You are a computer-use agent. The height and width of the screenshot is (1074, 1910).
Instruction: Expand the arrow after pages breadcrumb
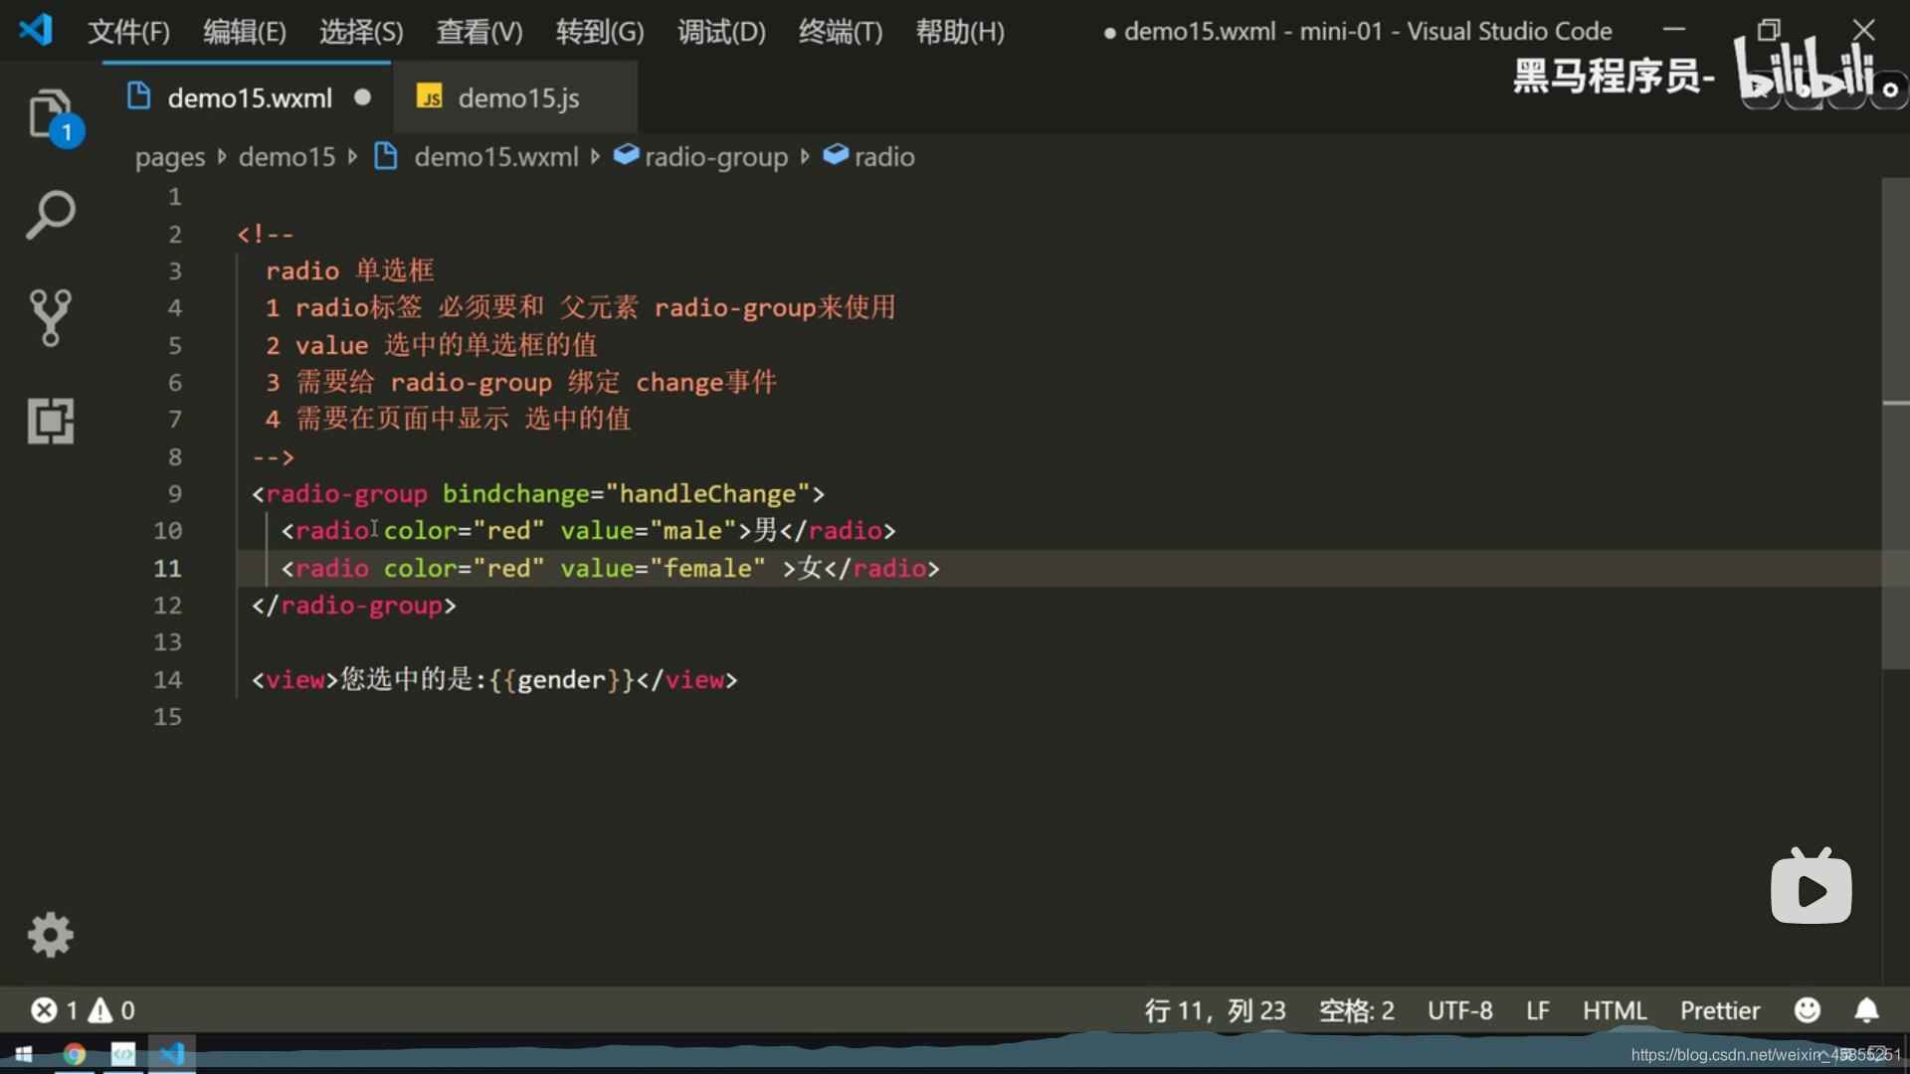[222, 157]
